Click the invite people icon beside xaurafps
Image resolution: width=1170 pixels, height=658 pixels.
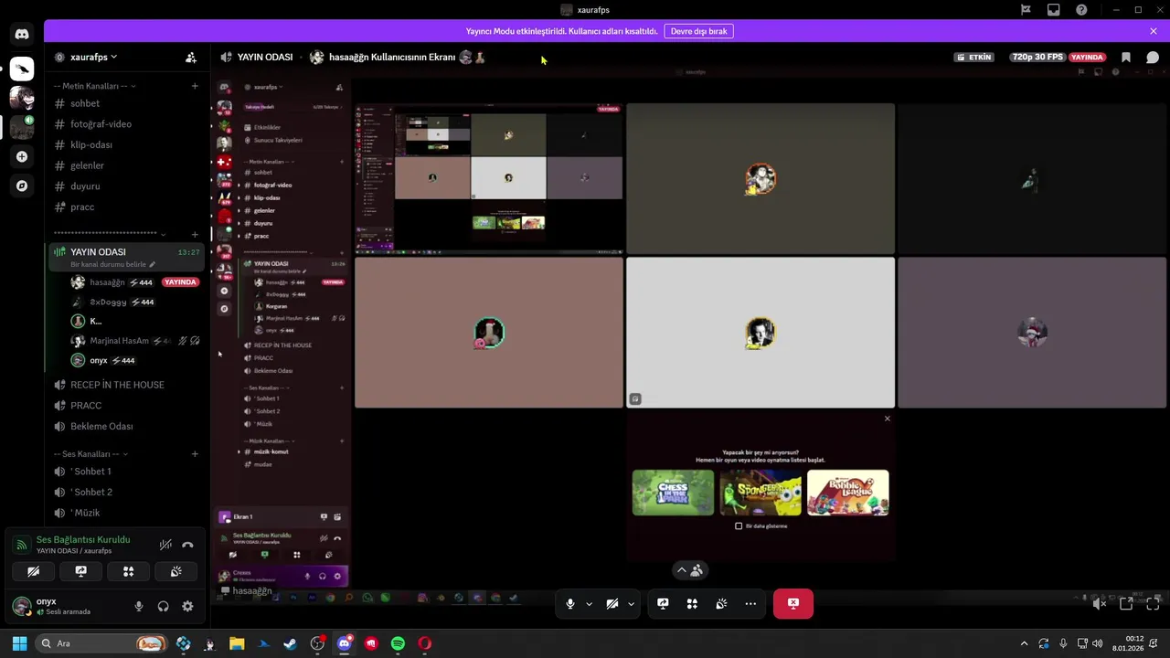click(191, 57)
